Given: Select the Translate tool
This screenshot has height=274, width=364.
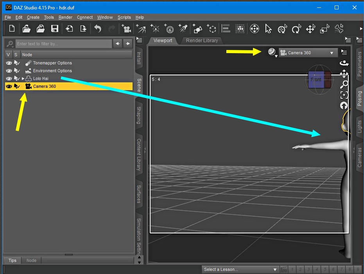Looking at the screenshot, I should (310, 29).
